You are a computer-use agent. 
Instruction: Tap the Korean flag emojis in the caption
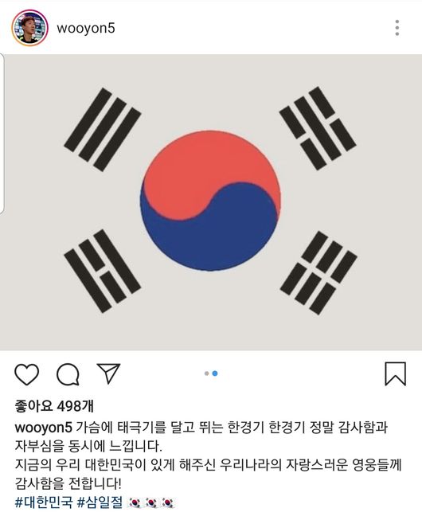click(151, 502)
